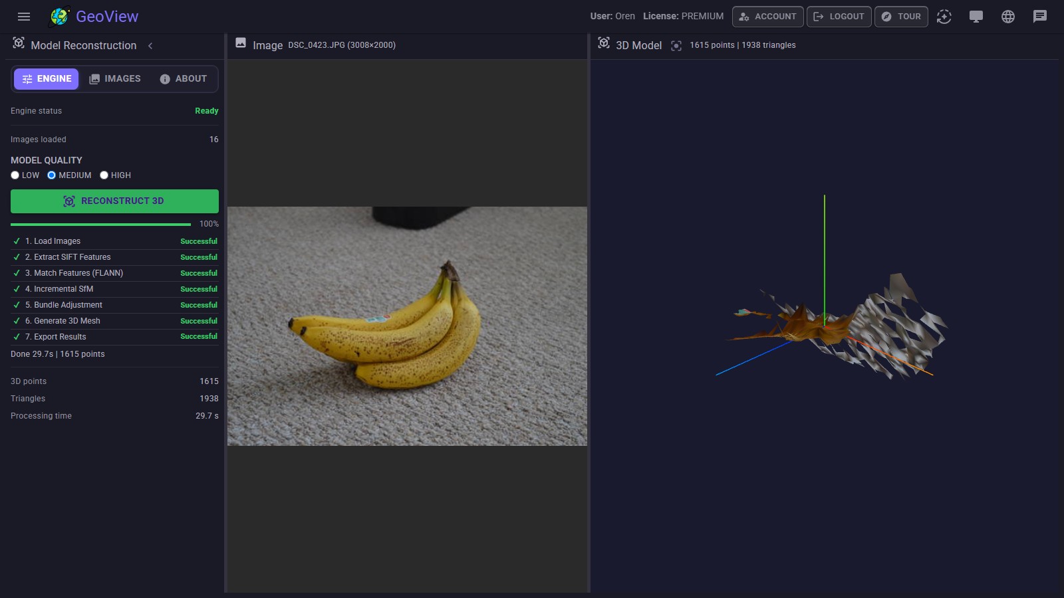Collapse the Model Reconstruction panel chevron
This screenshot has height=598, width=1064.
click(150, 46)
